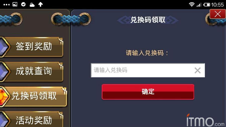Clear the redeem code input field
The image size is (226, 127).
pos(197,71)
